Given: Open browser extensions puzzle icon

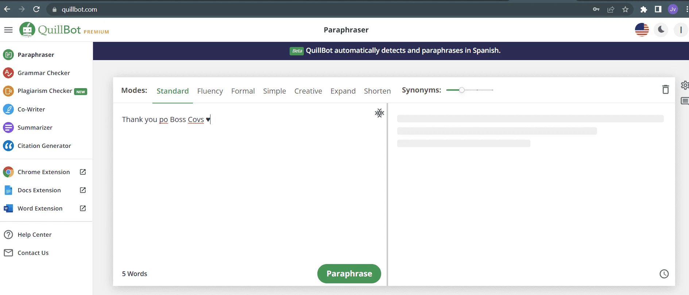Looking at the screenshot, I should coord(644,9).
